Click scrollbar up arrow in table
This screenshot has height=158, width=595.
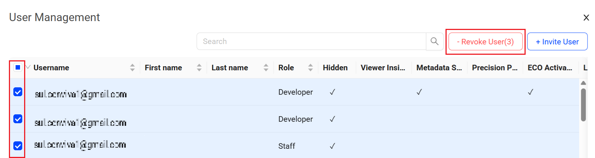(583, 83)
